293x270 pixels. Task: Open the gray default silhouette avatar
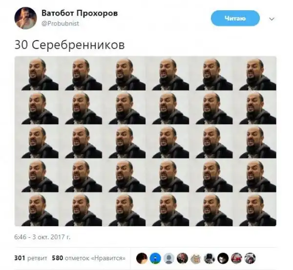tap(169, 258)
